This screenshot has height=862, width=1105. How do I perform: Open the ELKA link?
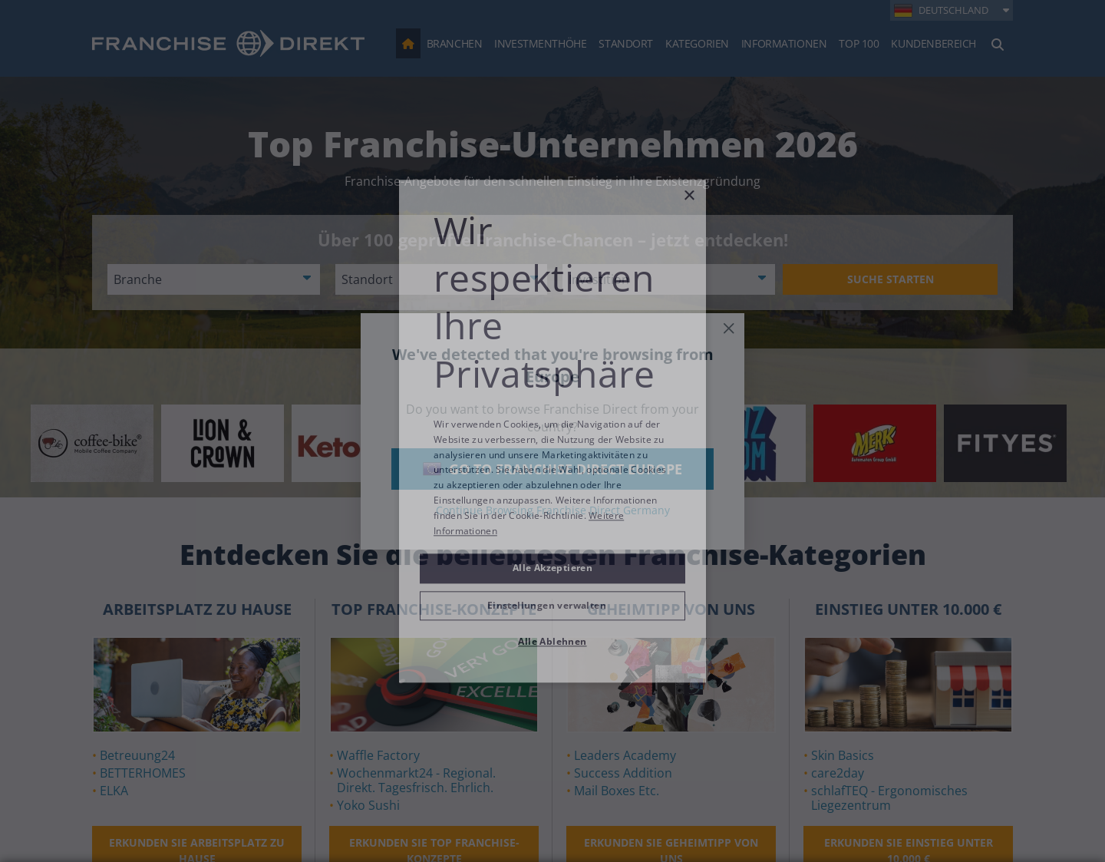[x=114, y=791]
